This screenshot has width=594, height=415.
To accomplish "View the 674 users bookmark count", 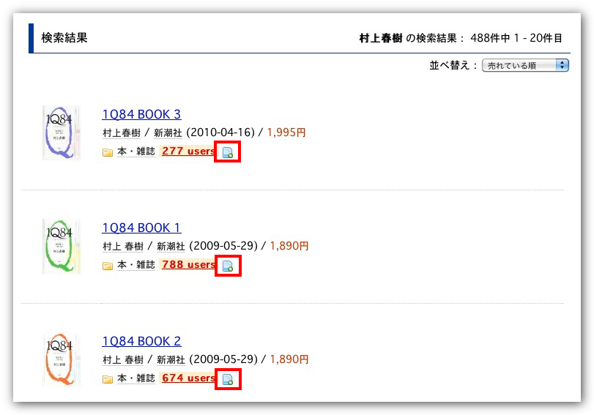I will pos(188,378).
